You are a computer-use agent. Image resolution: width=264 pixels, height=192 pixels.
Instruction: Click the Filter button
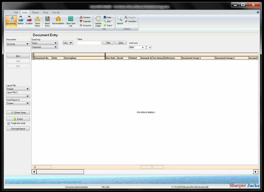pos(108,43)
